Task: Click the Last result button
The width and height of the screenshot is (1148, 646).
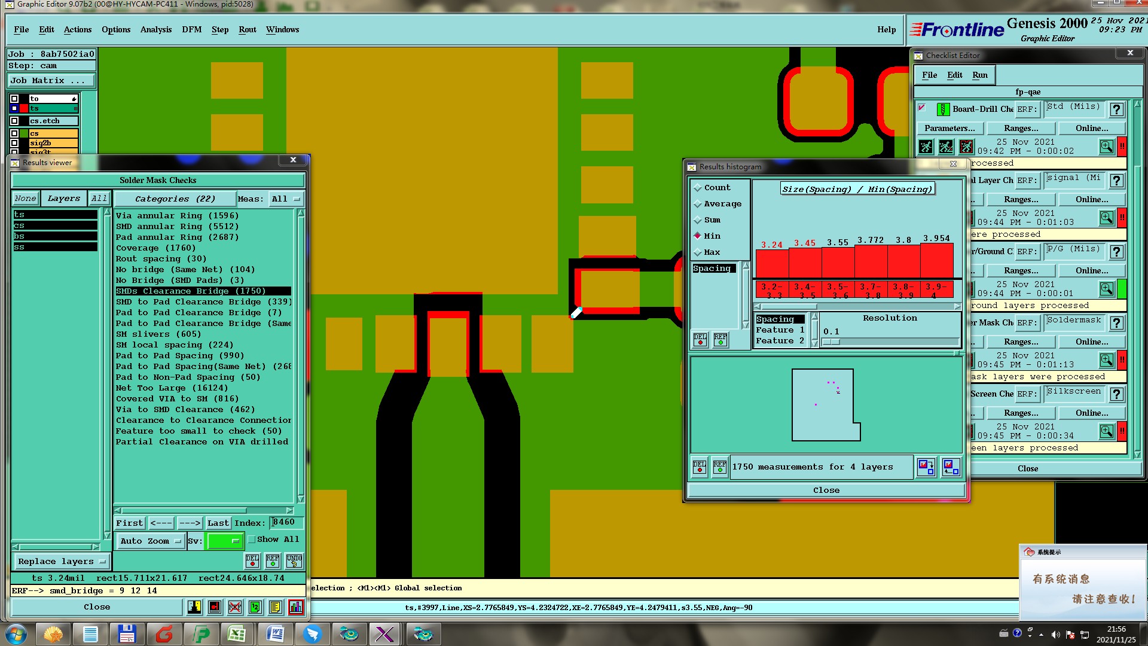Action: click(x=218, y=523)
